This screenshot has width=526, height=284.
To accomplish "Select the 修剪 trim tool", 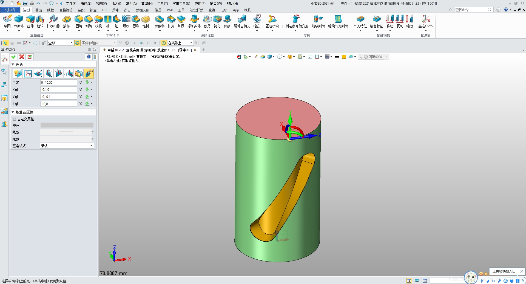I will 207,22.
